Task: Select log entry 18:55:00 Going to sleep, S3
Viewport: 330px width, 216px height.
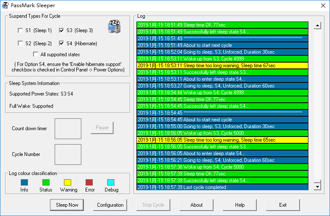Action: click(x=222, y=126)
